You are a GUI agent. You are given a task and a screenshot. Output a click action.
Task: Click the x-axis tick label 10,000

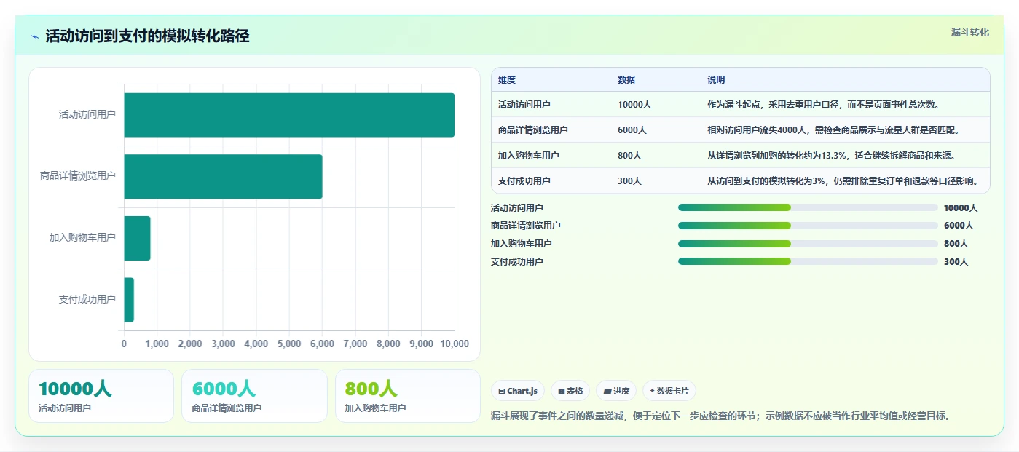(x=453, y=344)
